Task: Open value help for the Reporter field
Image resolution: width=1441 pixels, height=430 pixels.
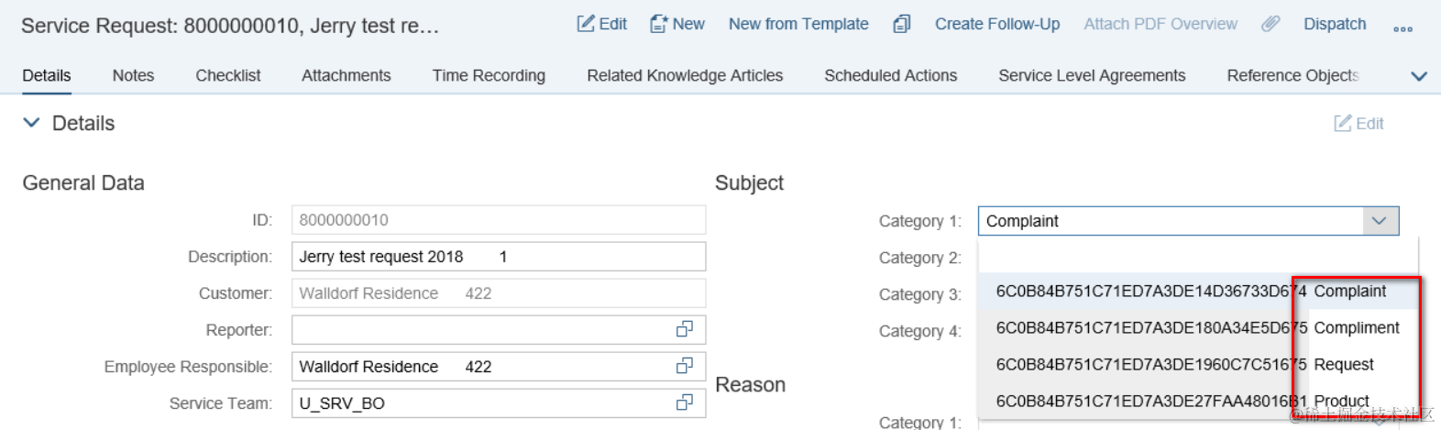Action: pos(685,329)
